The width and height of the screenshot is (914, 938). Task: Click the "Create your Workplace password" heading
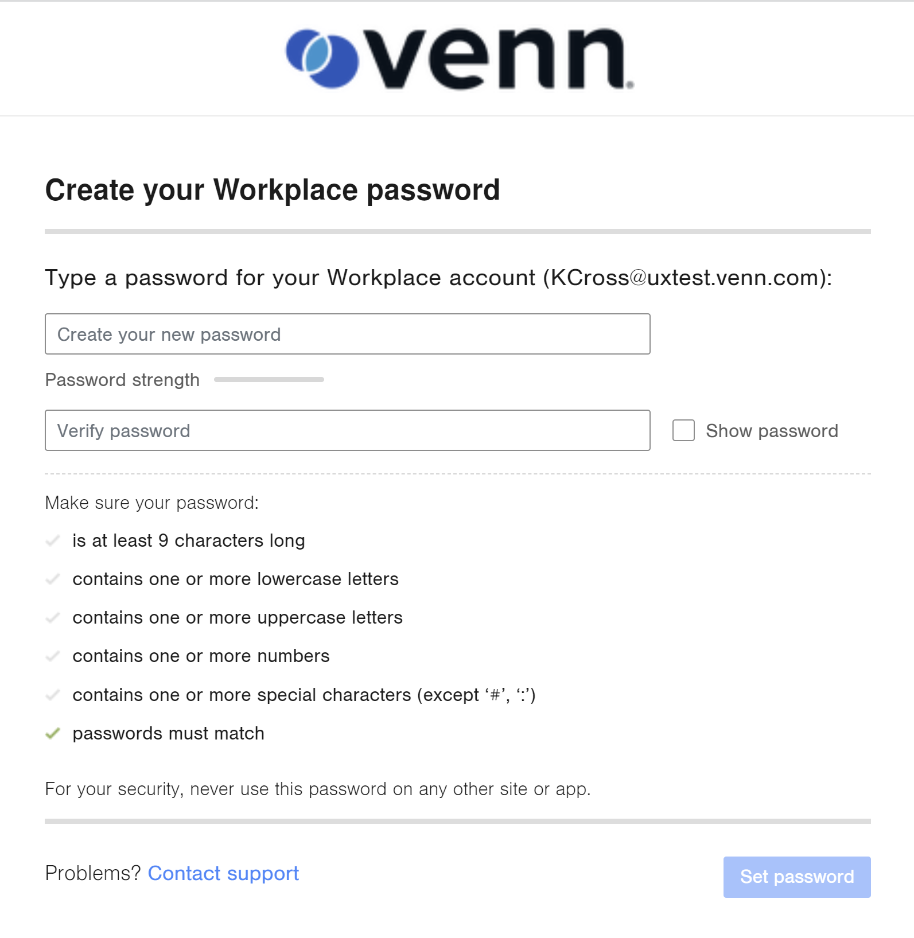tap(273, 190)
